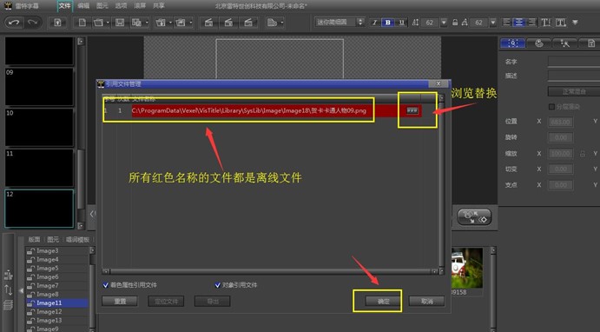Select the Image12 item in the list

57,312
